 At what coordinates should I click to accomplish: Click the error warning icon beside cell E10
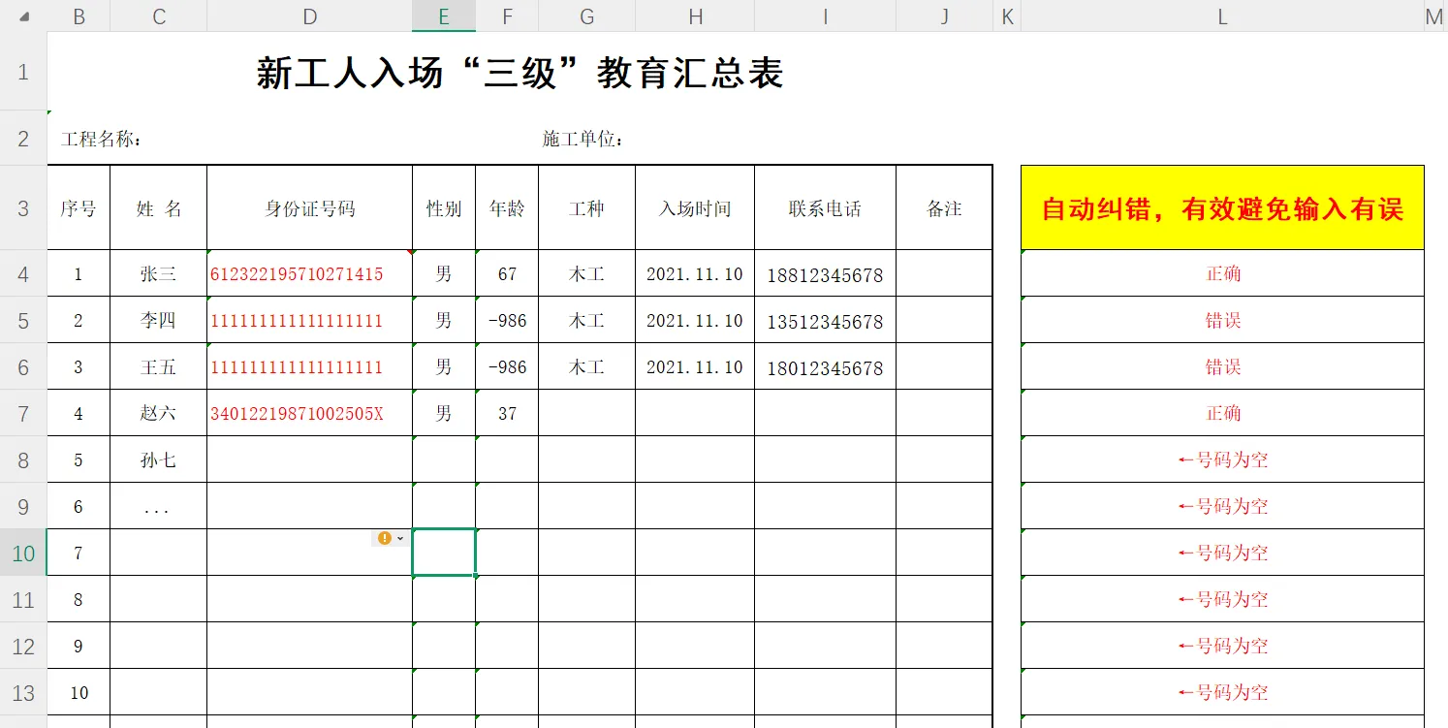click(385, 538)
